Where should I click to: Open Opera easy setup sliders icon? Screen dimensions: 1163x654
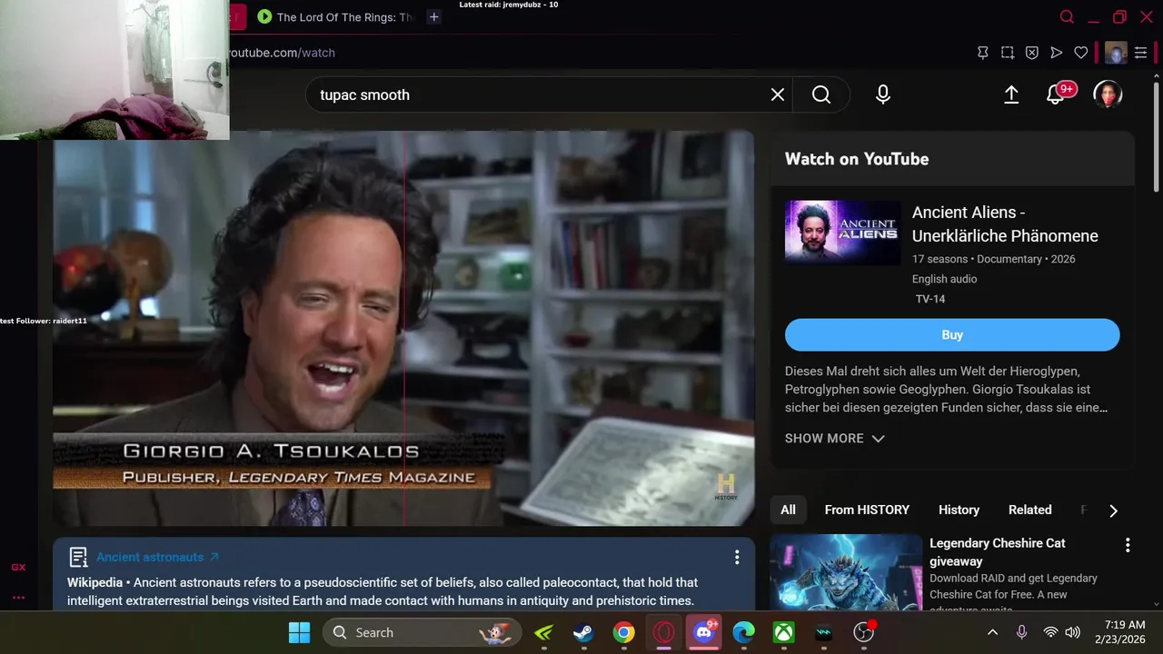(x=1140, y=53)
